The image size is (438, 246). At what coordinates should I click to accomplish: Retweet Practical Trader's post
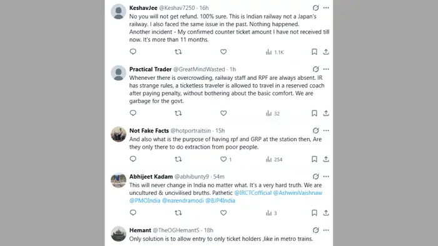coord(178,114)
